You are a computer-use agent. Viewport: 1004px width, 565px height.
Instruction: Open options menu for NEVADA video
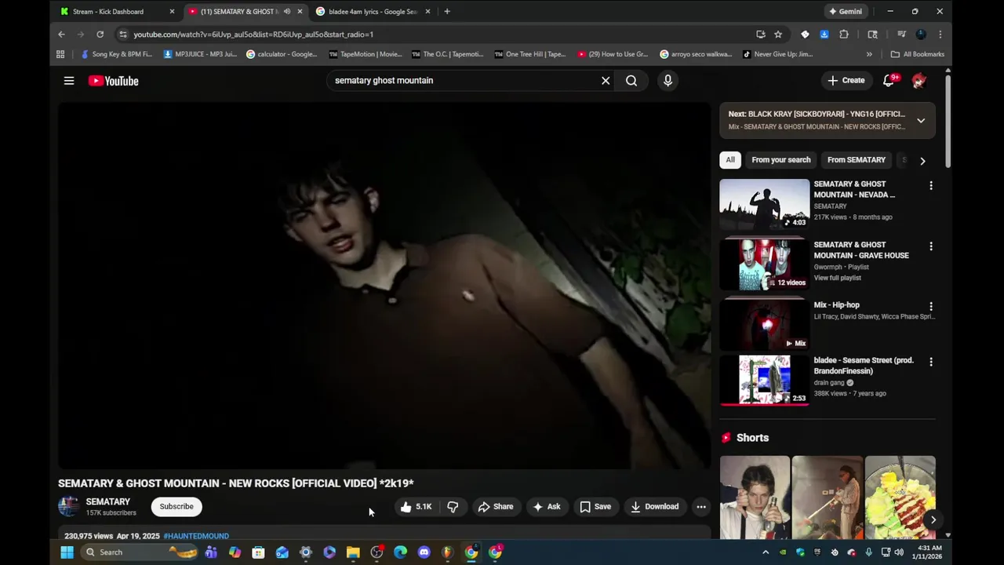(x=931, y=186)
